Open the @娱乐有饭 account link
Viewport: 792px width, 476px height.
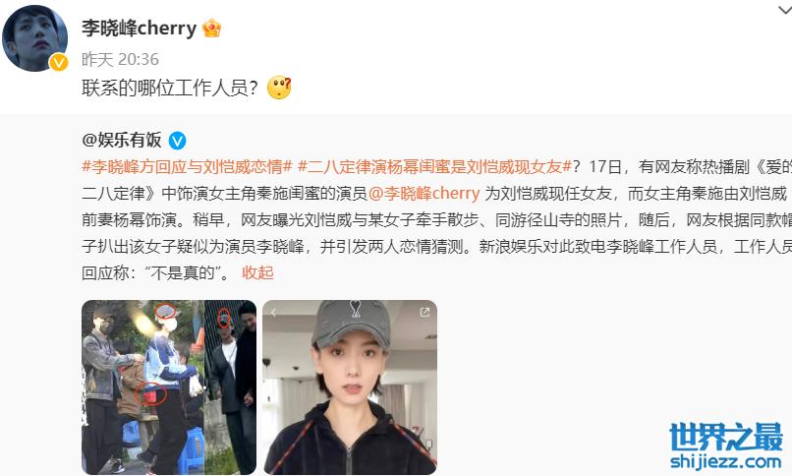[x=122, y=140]
